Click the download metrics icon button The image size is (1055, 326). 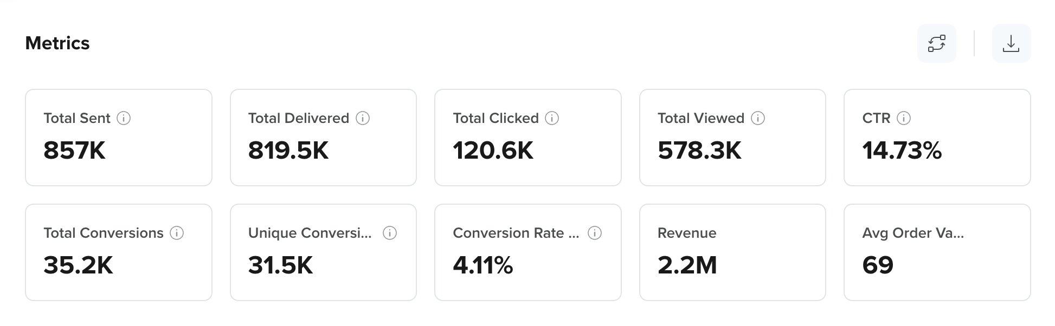(x=1011, y=43)
